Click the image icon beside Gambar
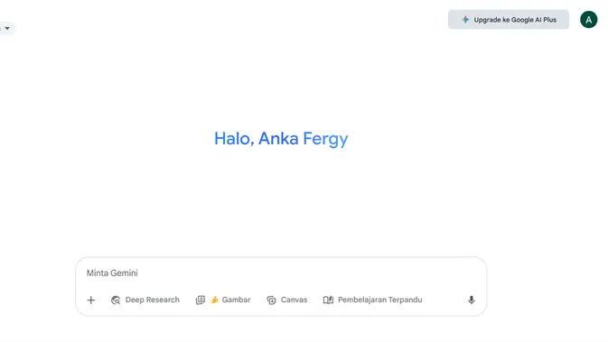 200,300
